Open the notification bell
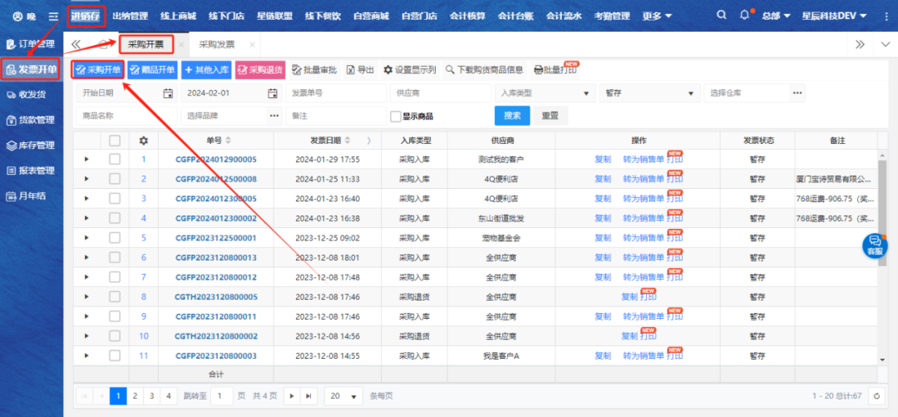Viewport: 898px width, 417px height. [x=744, y=16]
